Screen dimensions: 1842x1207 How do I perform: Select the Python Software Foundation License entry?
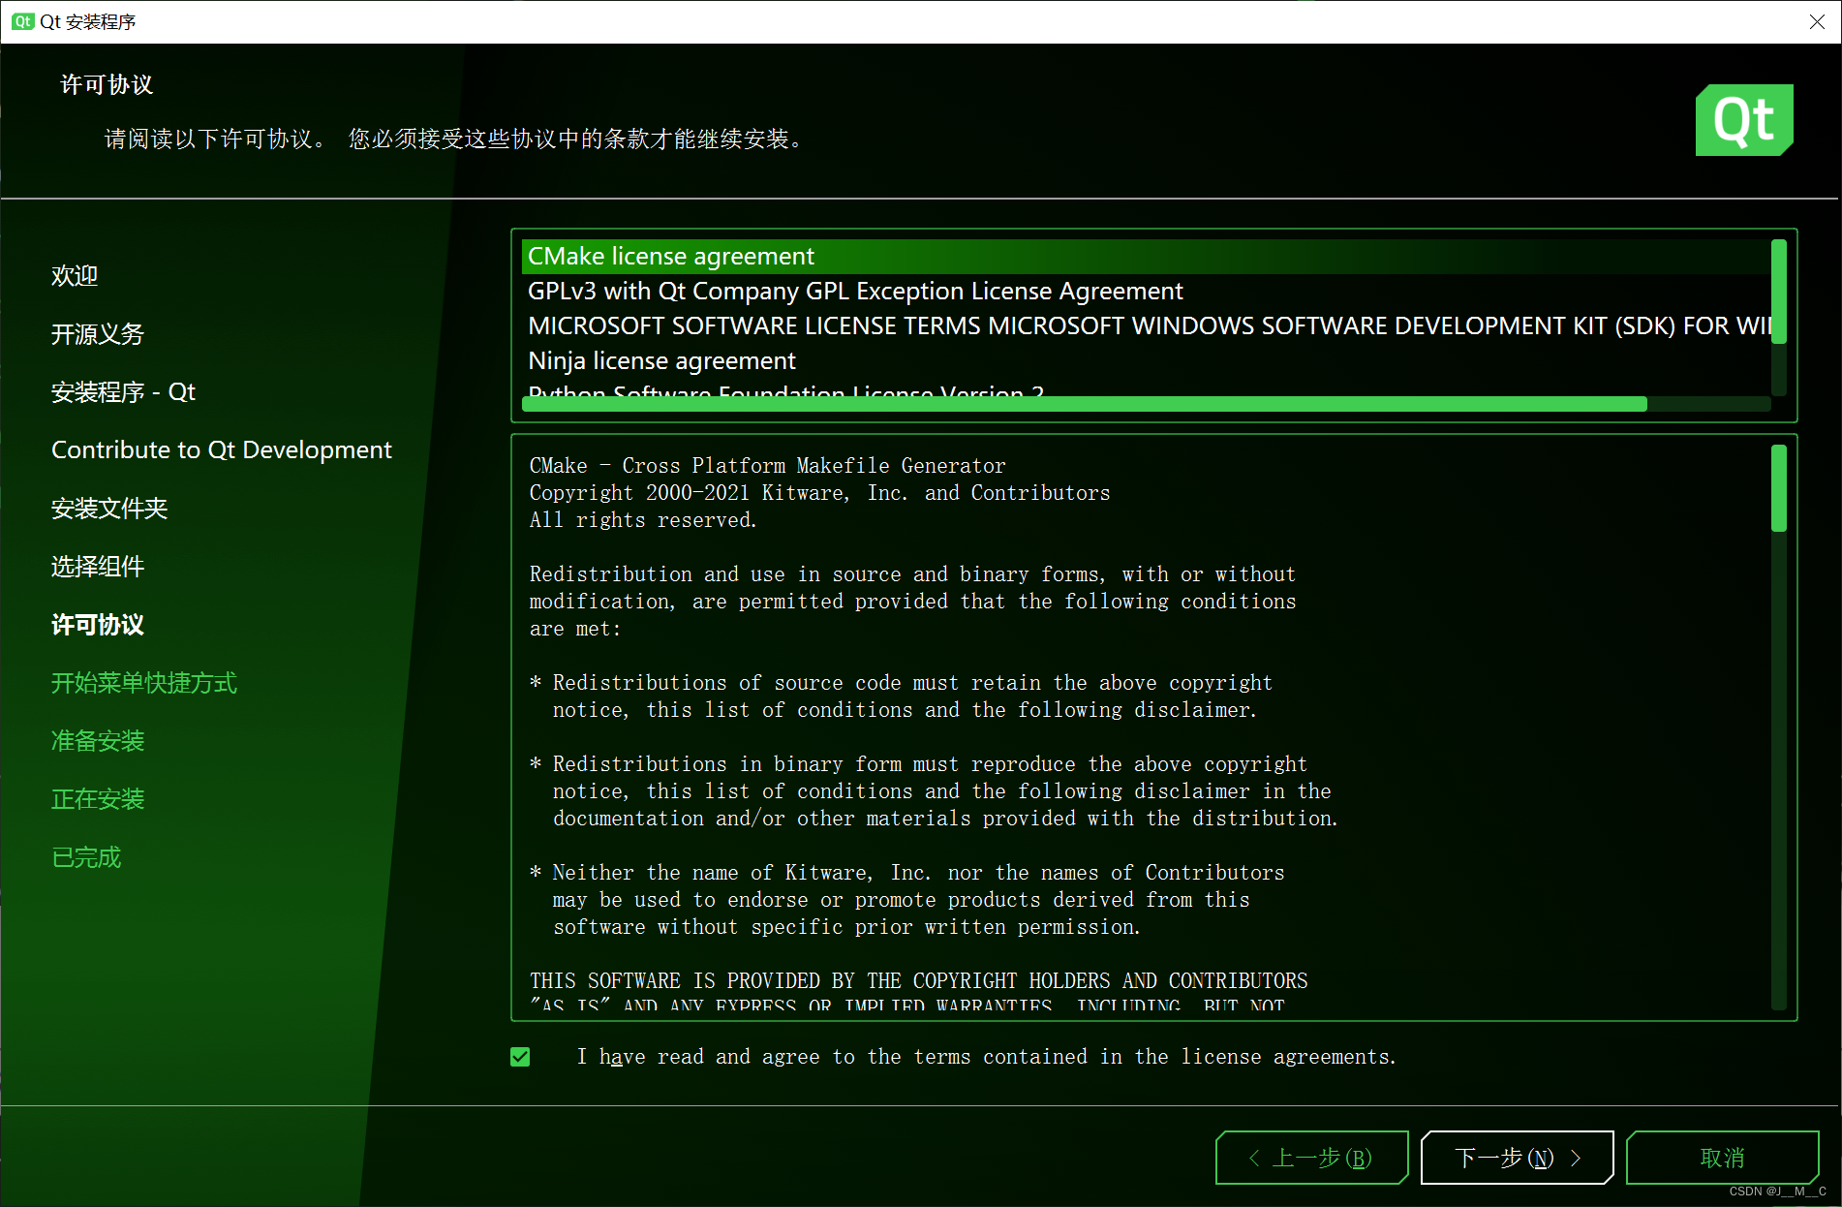[x=1146, y=389]
